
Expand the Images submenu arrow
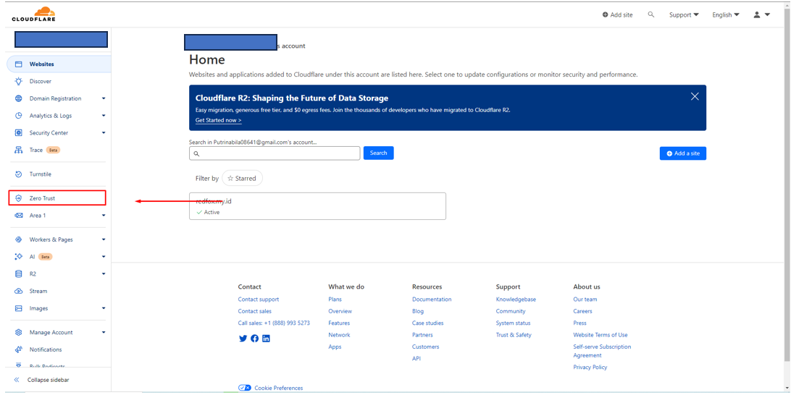point(104,308)
